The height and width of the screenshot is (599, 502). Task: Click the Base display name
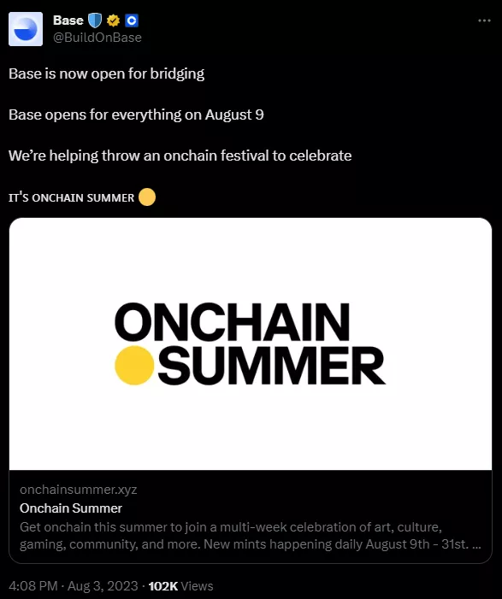click(x=68, y=21)
